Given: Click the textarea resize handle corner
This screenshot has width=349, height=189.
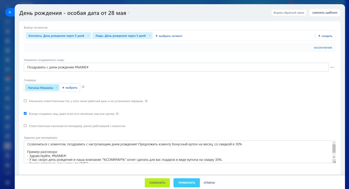Looking at the screenshot, I should (x=334, y=161).
